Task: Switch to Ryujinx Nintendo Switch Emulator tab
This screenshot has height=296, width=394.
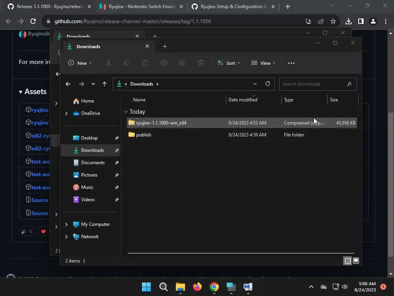Action: (x=142, y=7)
